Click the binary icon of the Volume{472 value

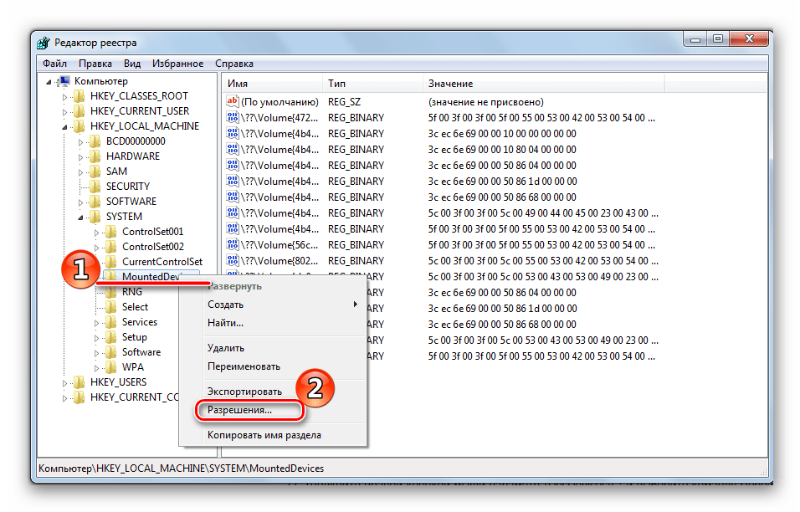[x=233, y=118]
